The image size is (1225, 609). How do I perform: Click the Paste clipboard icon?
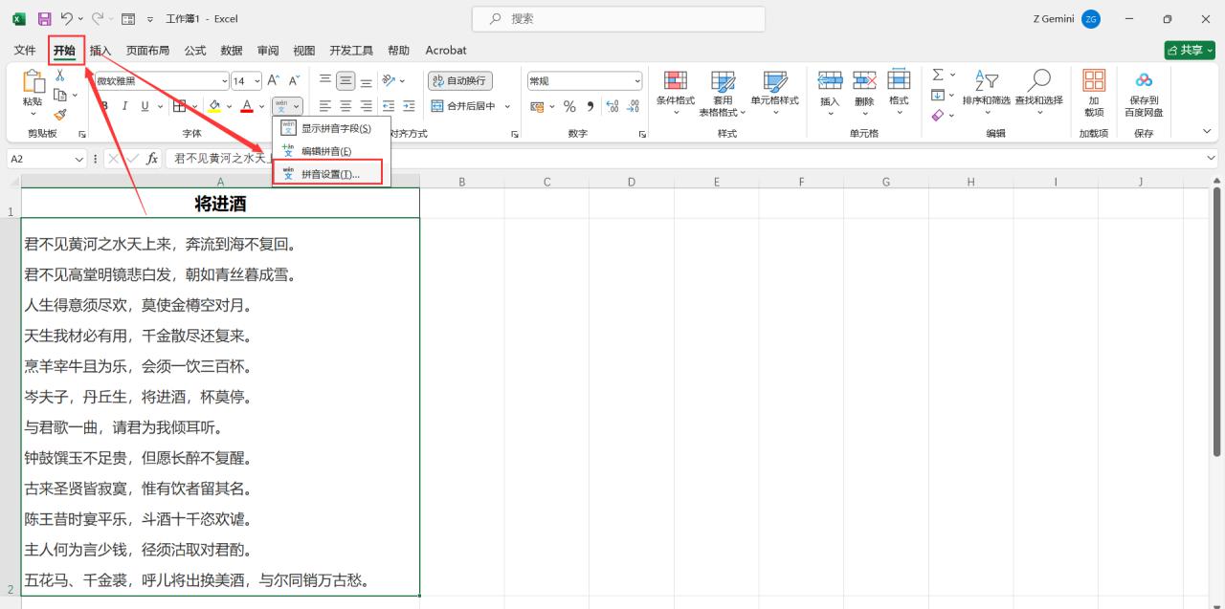[33, 83]
